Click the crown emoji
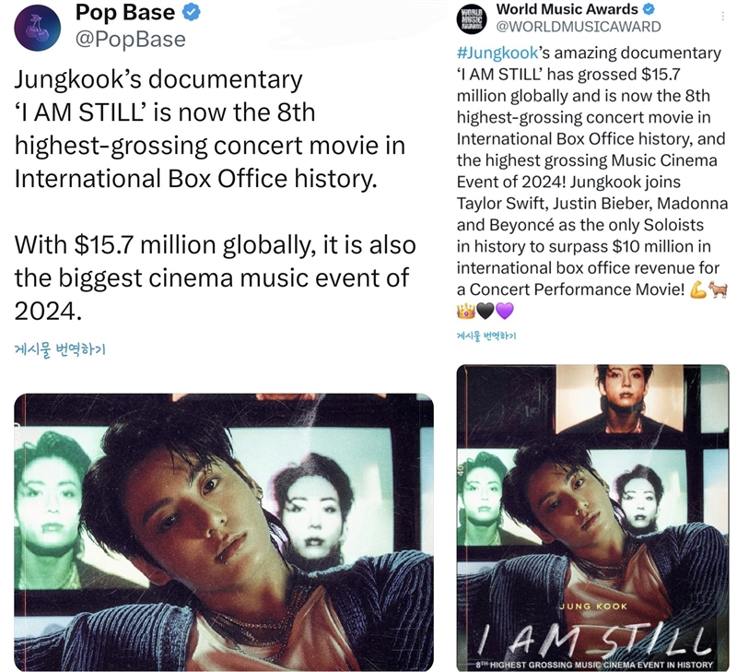737x672 pixels. point(466,311)
